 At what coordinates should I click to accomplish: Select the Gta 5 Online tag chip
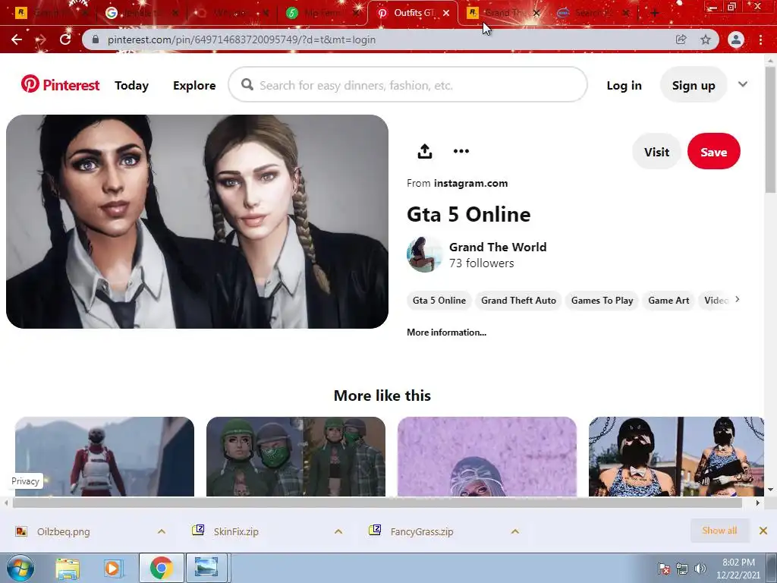pos(439,301)
